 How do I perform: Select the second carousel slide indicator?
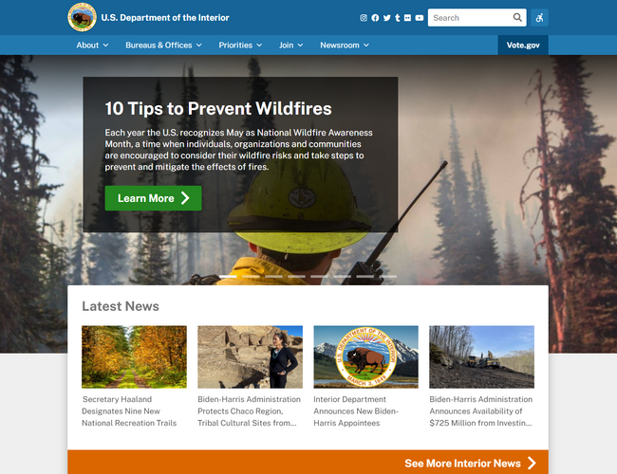251,276
